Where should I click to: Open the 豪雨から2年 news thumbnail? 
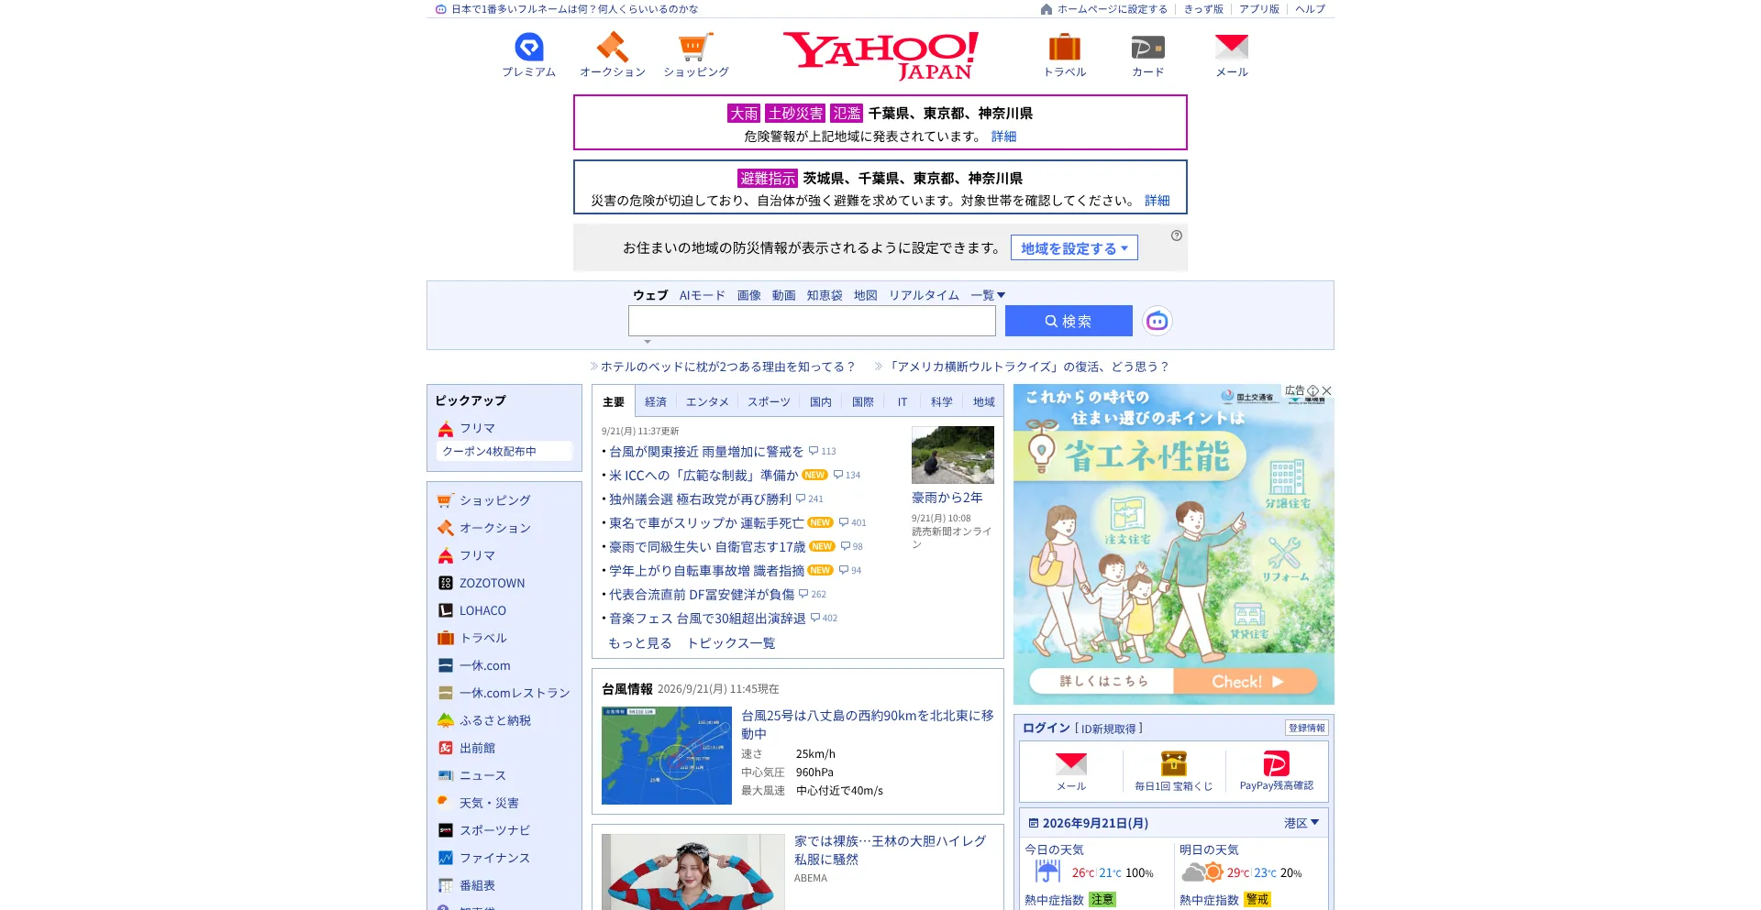[953, 455]
